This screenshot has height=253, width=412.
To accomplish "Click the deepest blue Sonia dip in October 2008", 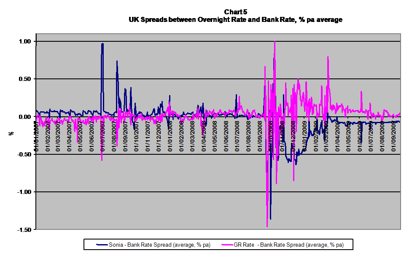I will (270, 218).
